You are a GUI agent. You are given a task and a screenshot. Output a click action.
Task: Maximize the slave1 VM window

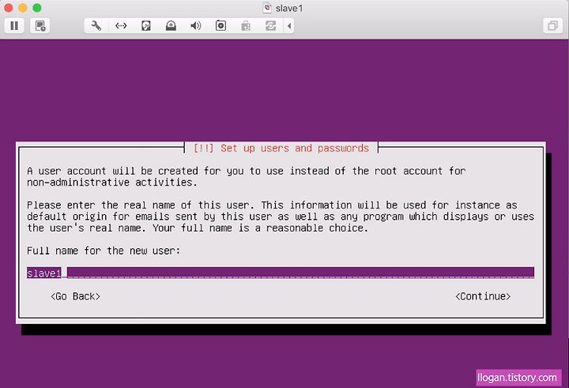(37, 8)
